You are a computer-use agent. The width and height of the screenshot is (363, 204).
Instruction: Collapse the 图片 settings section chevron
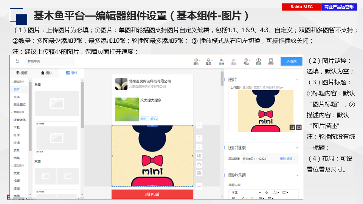click(297, 80)
